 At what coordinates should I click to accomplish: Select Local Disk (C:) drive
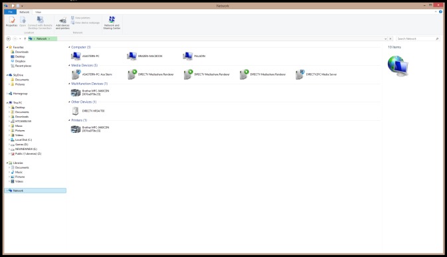tap(21, 139)
